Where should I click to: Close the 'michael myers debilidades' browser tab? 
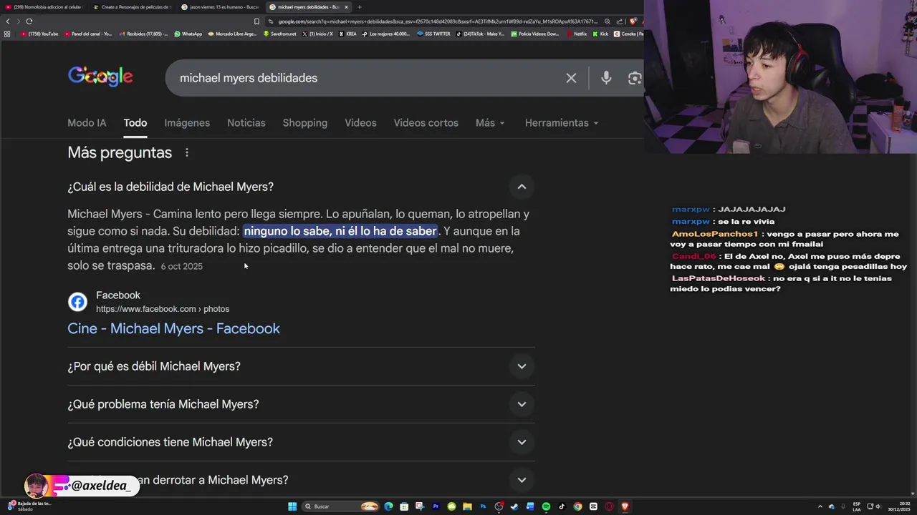[347, 7]
